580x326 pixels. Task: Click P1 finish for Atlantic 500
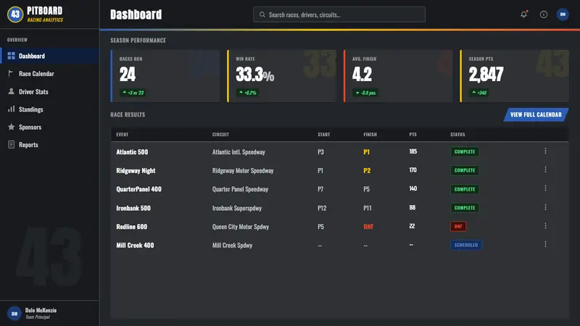pyautogui.click(x=367, y=152)
